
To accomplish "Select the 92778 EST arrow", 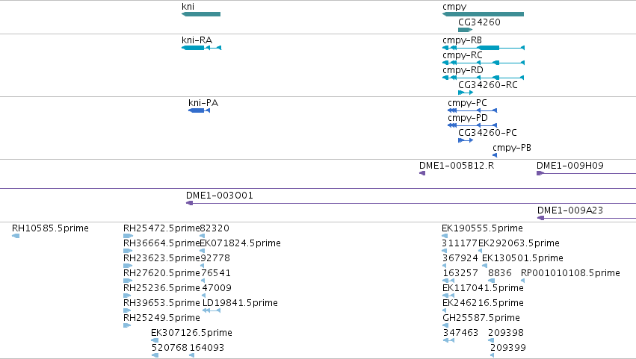I will point(203,266).
